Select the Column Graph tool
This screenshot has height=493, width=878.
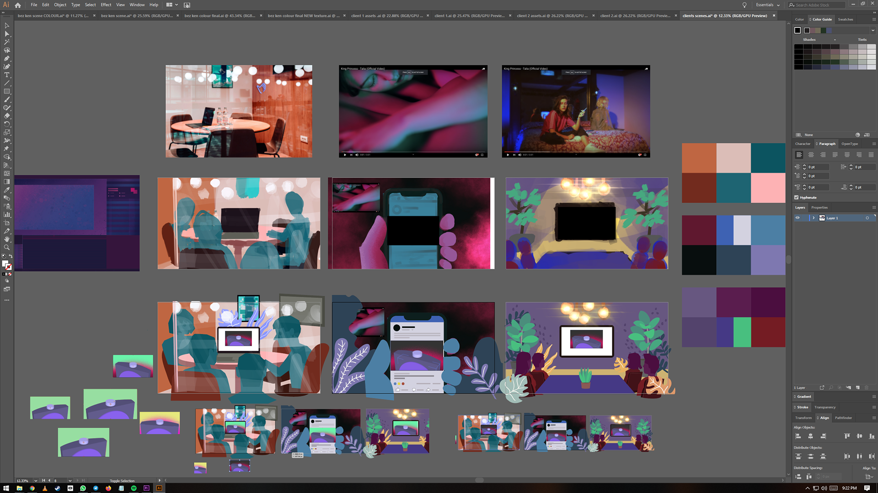point(7,215)
